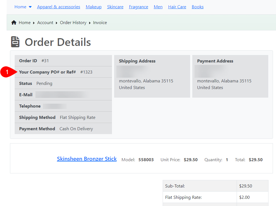Click the Sub-Total amount $29.50

246,186
